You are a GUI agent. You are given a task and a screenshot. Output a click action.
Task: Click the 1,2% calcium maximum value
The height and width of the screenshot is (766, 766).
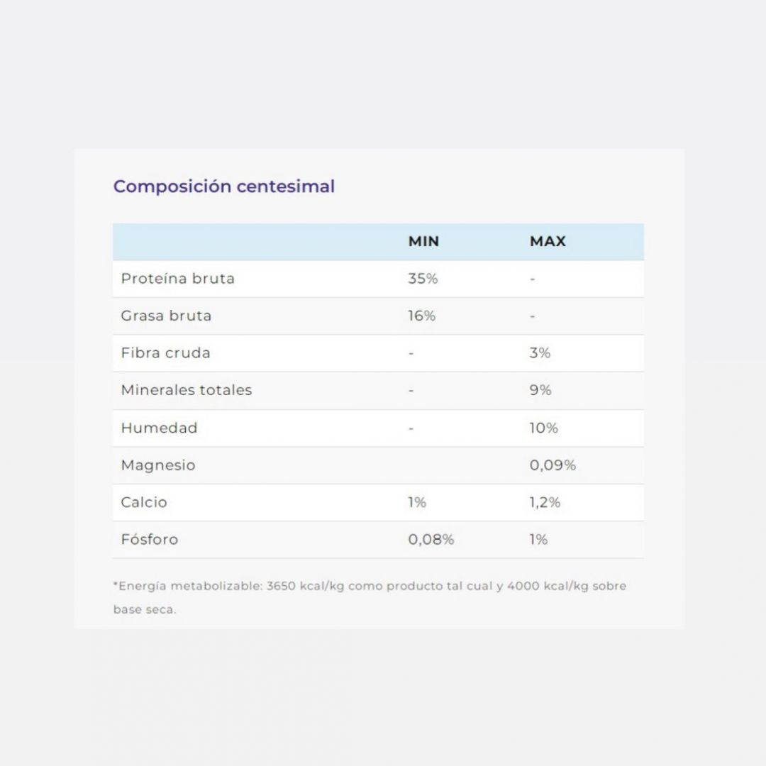click(x=545, y=502)
